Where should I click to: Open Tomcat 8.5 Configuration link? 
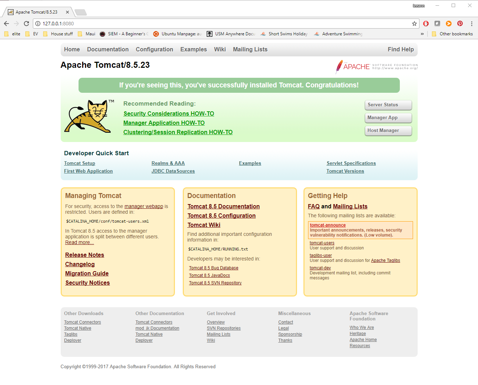[222, 216]
